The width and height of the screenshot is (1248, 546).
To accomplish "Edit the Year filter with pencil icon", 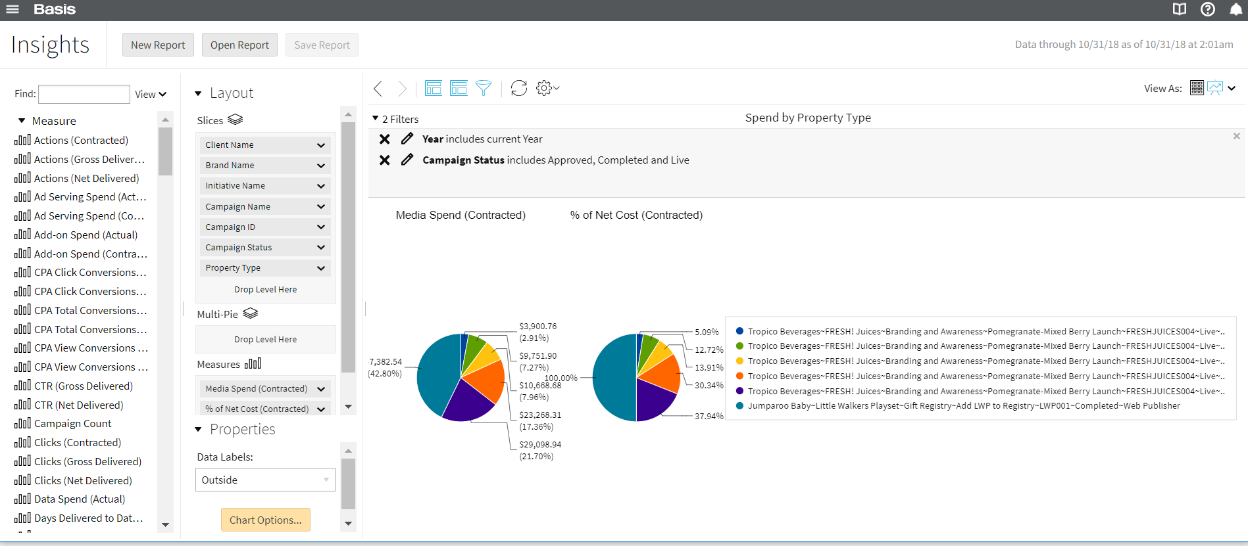I will tap(407, 139).
